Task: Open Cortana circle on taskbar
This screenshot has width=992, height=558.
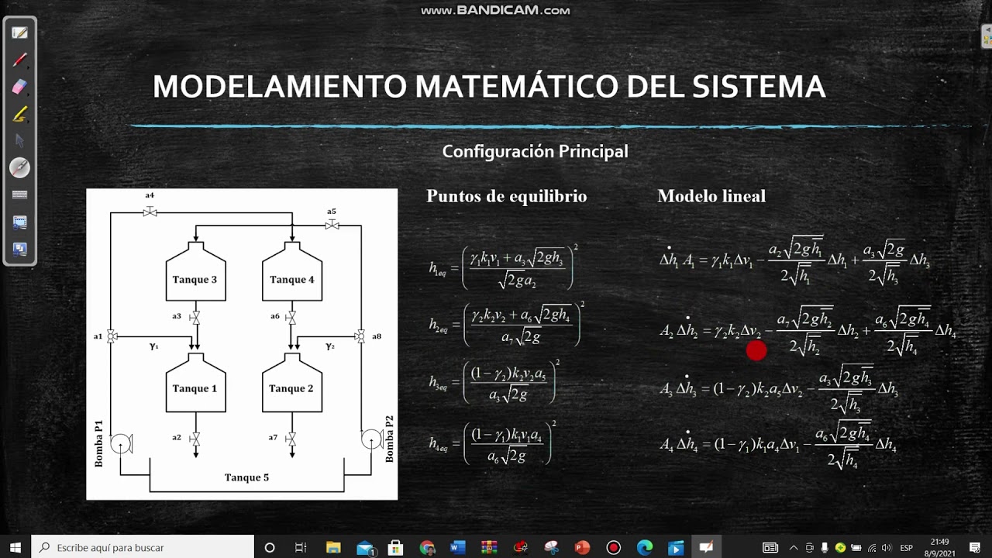Action: pyautogui.click(x=270, y=547)
